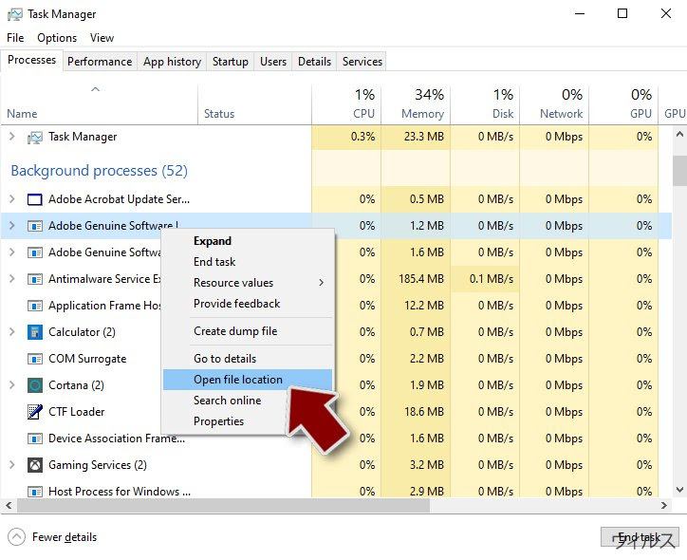Expand the Task Manager process row
The image size is (687, 560).
pyautogui.click(x=11, y=137)
